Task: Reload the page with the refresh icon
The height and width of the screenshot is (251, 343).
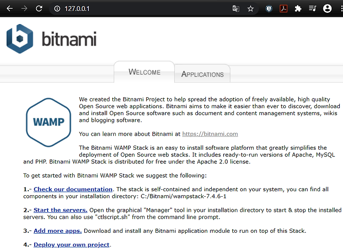Action: coord(39,9)
